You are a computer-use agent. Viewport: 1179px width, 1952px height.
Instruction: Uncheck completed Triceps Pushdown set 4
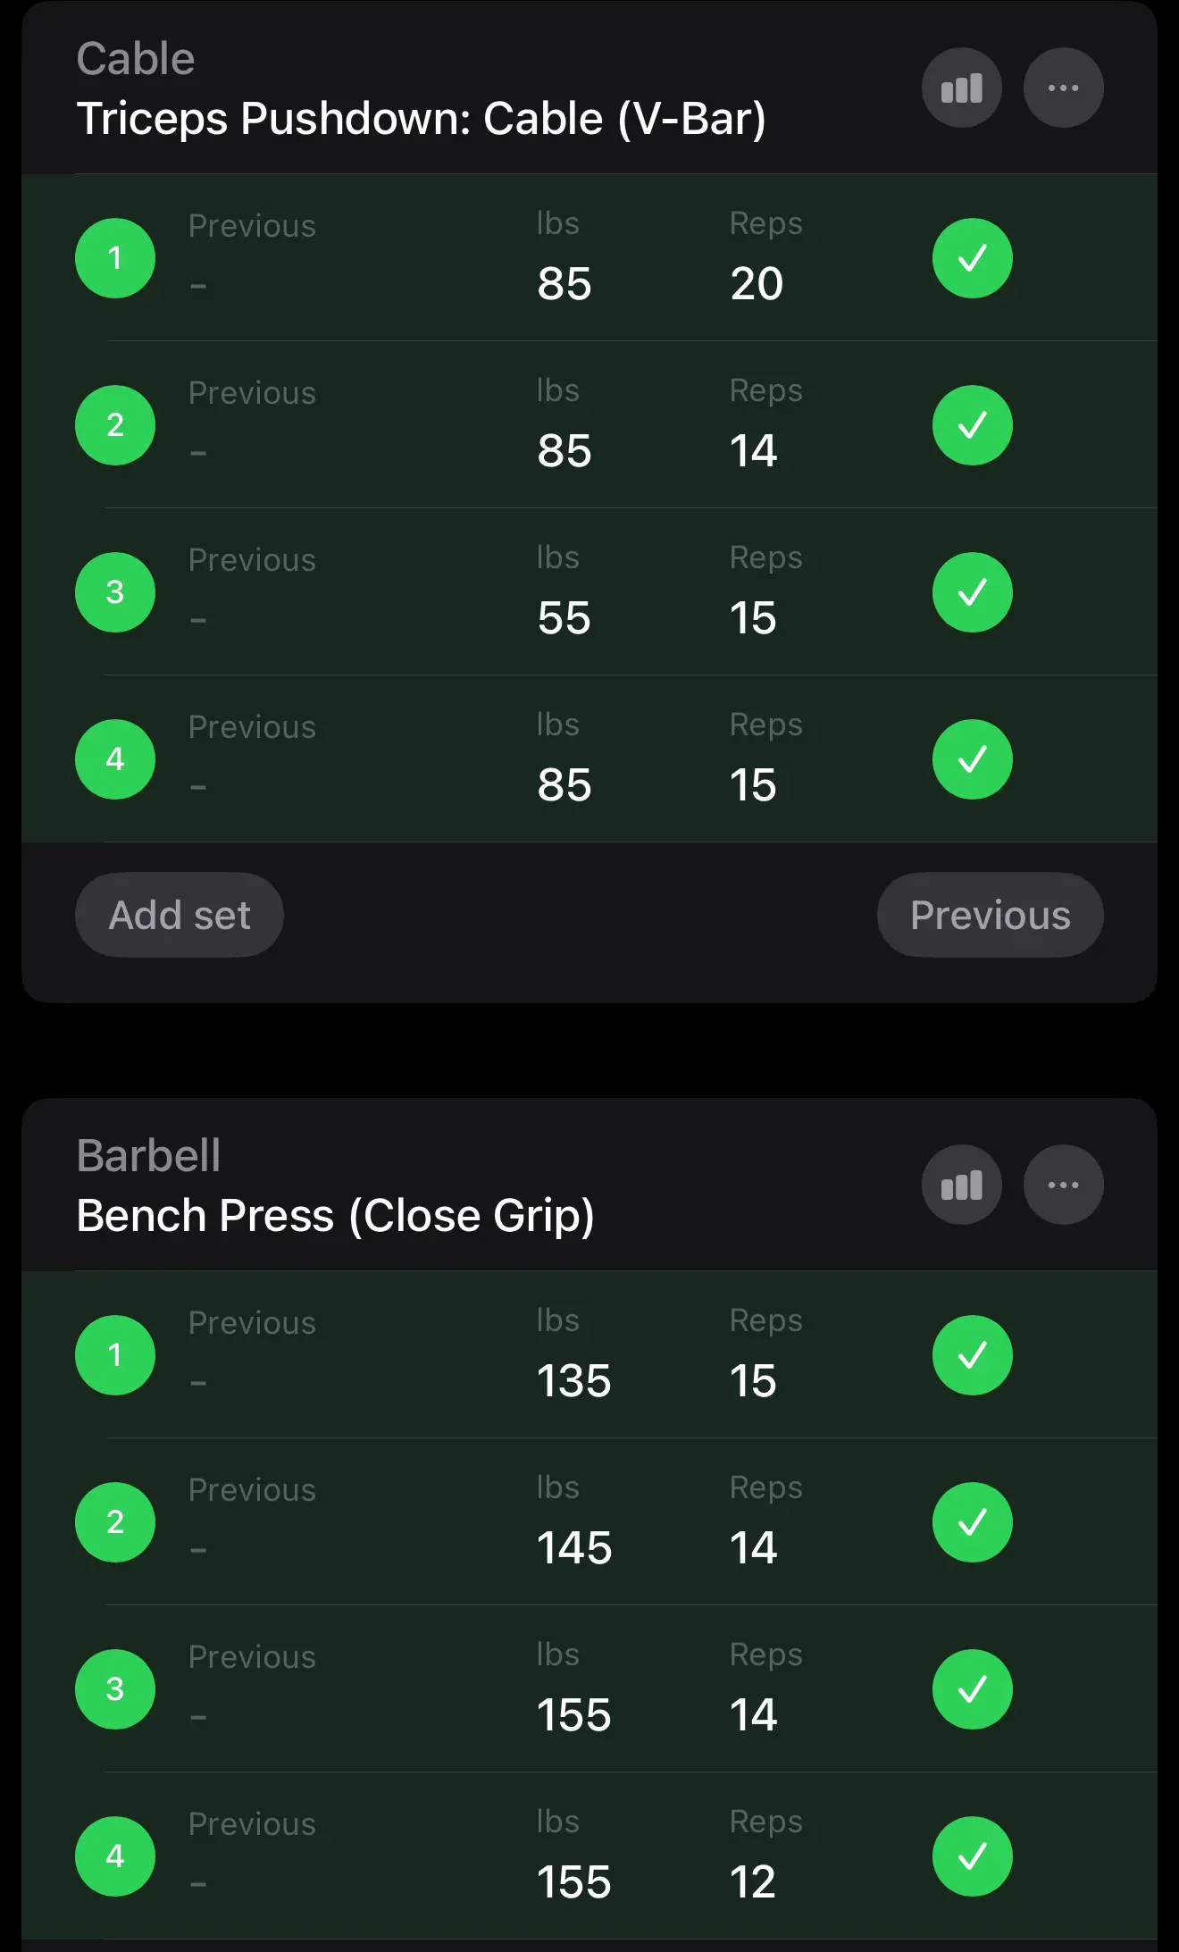(x=972, y=759)
